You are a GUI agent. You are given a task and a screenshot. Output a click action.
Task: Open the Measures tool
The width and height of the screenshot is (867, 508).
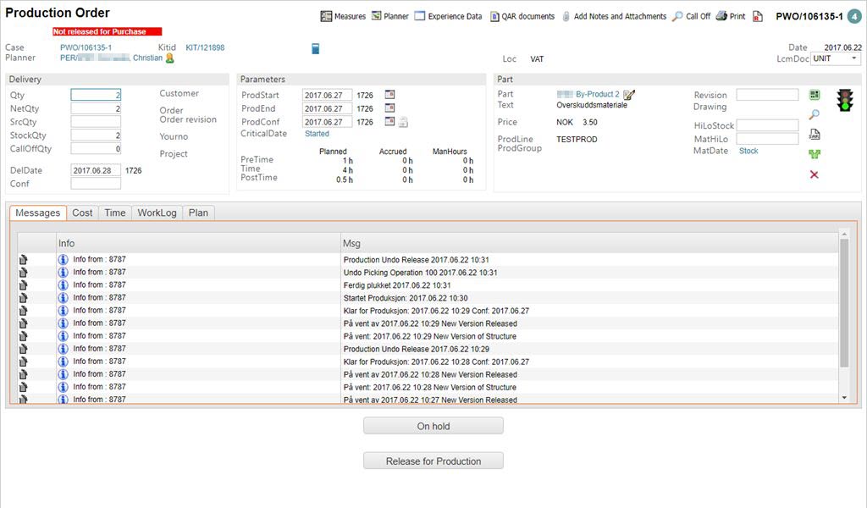click(x=343, y=16)
